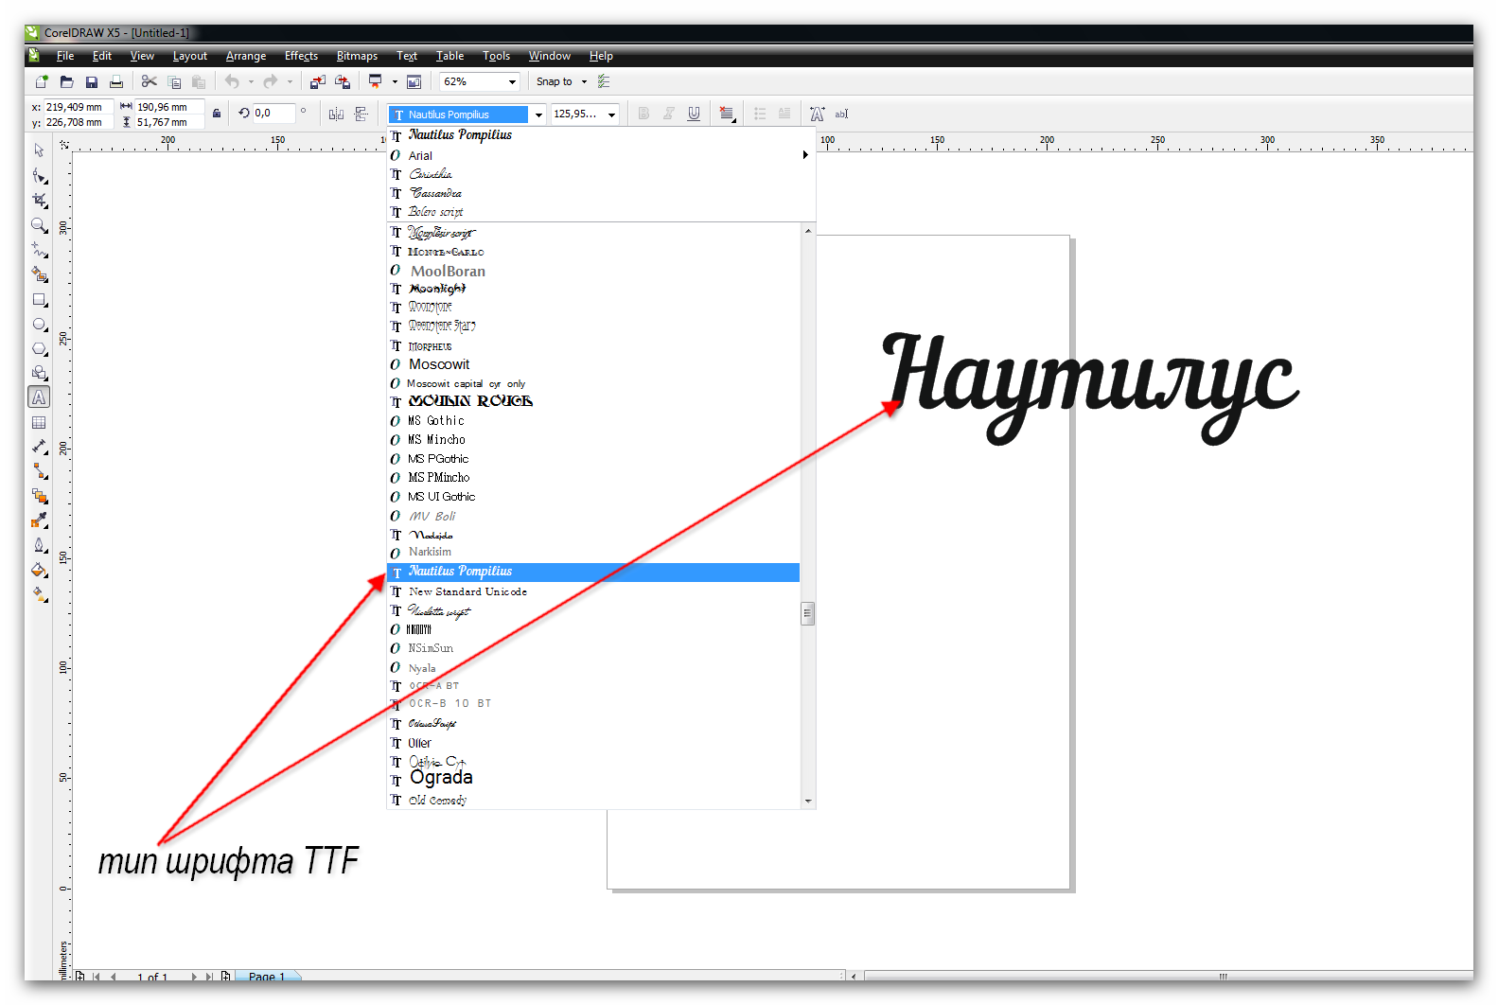Viewport: 1498px width, 1005px height.
Task: Select the Ellipse tool
Action: point(39,324)
